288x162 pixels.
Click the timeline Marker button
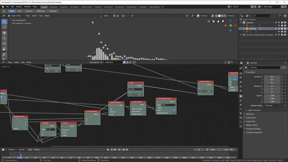point(37,149)
